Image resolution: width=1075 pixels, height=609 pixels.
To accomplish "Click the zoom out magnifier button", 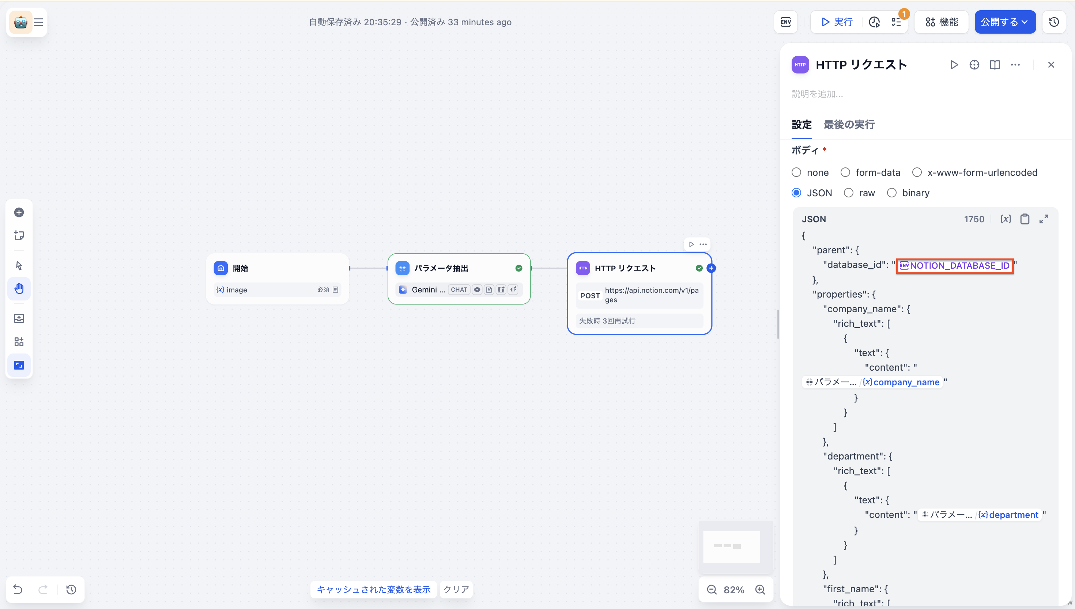I will [x=712, y=590].
